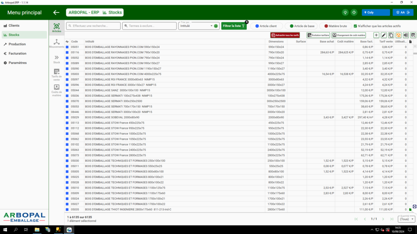Open Production in the main menu

(x=24, y=44)
